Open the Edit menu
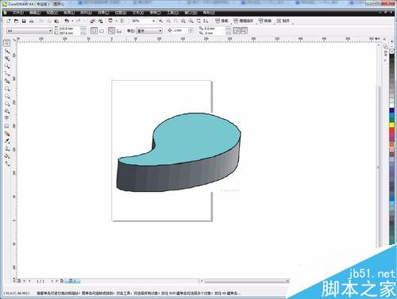397x299 pixels. tap(35, 13)
